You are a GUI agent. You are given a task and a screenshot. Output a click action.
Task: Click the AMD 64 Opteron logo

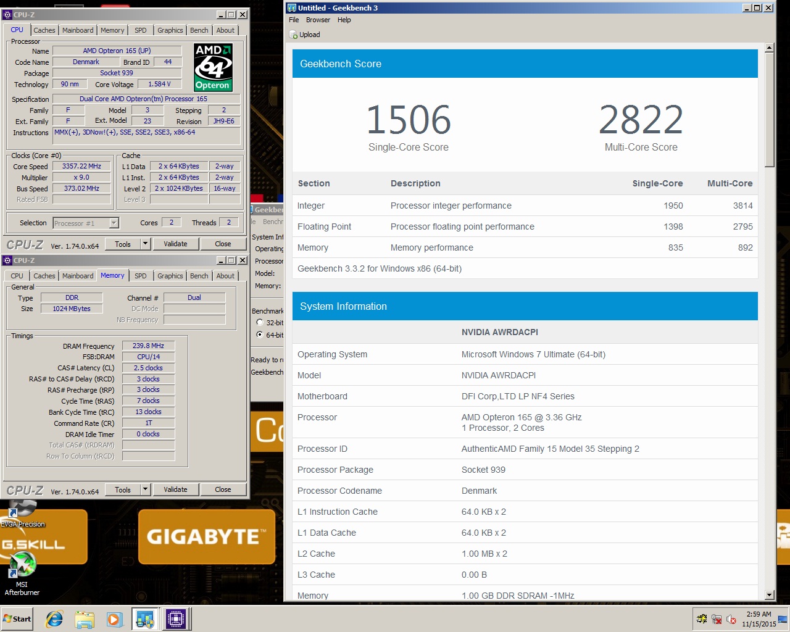213,67
